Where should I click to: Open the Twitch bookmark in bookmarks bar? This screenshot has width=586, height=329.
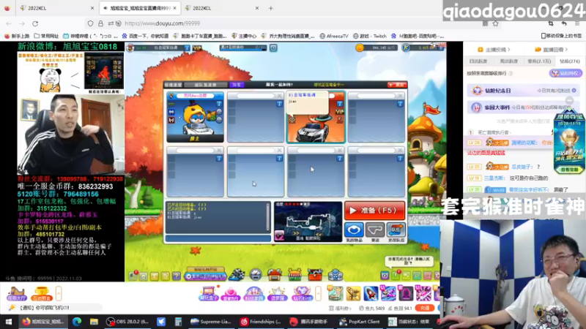coord(370,36)
